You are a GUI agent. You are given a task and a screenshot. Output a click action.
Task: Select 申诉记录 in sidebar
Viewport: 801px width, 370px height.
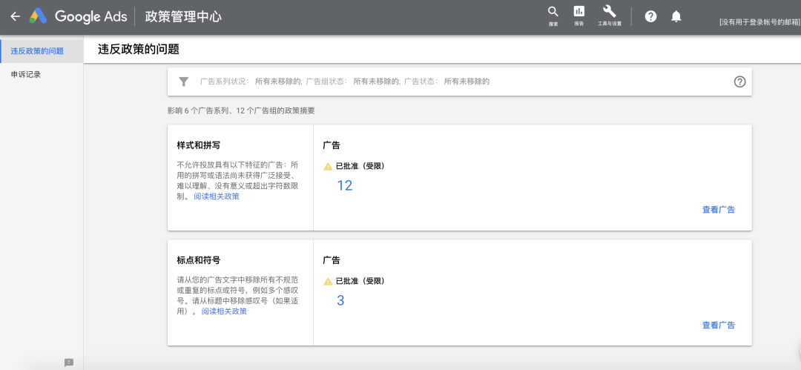click(26, 74)
